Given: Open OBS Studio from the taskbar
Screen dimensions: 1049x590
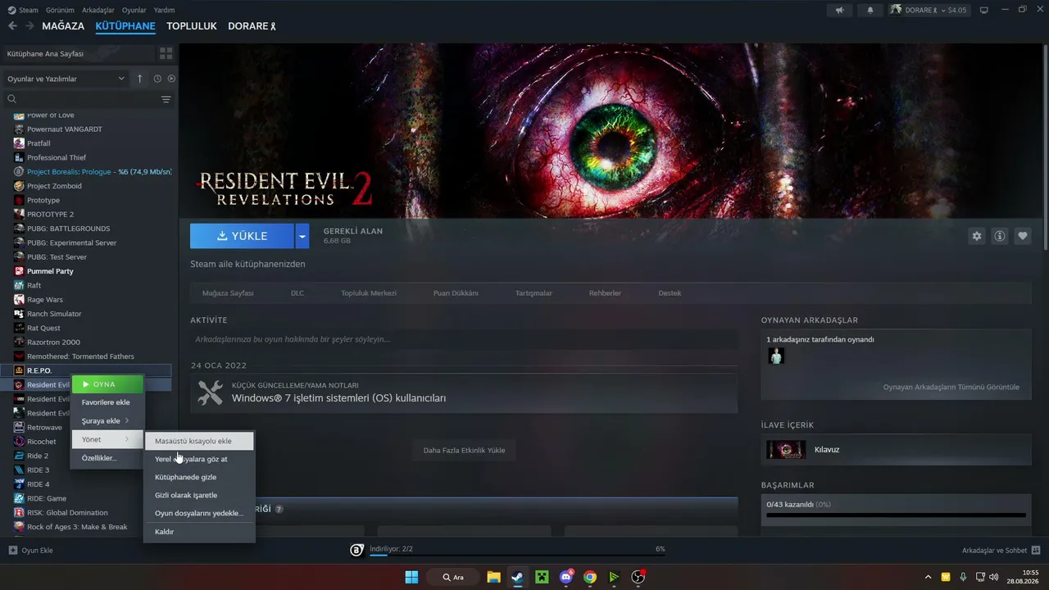Looking at the screenshot, I should 638,577.
